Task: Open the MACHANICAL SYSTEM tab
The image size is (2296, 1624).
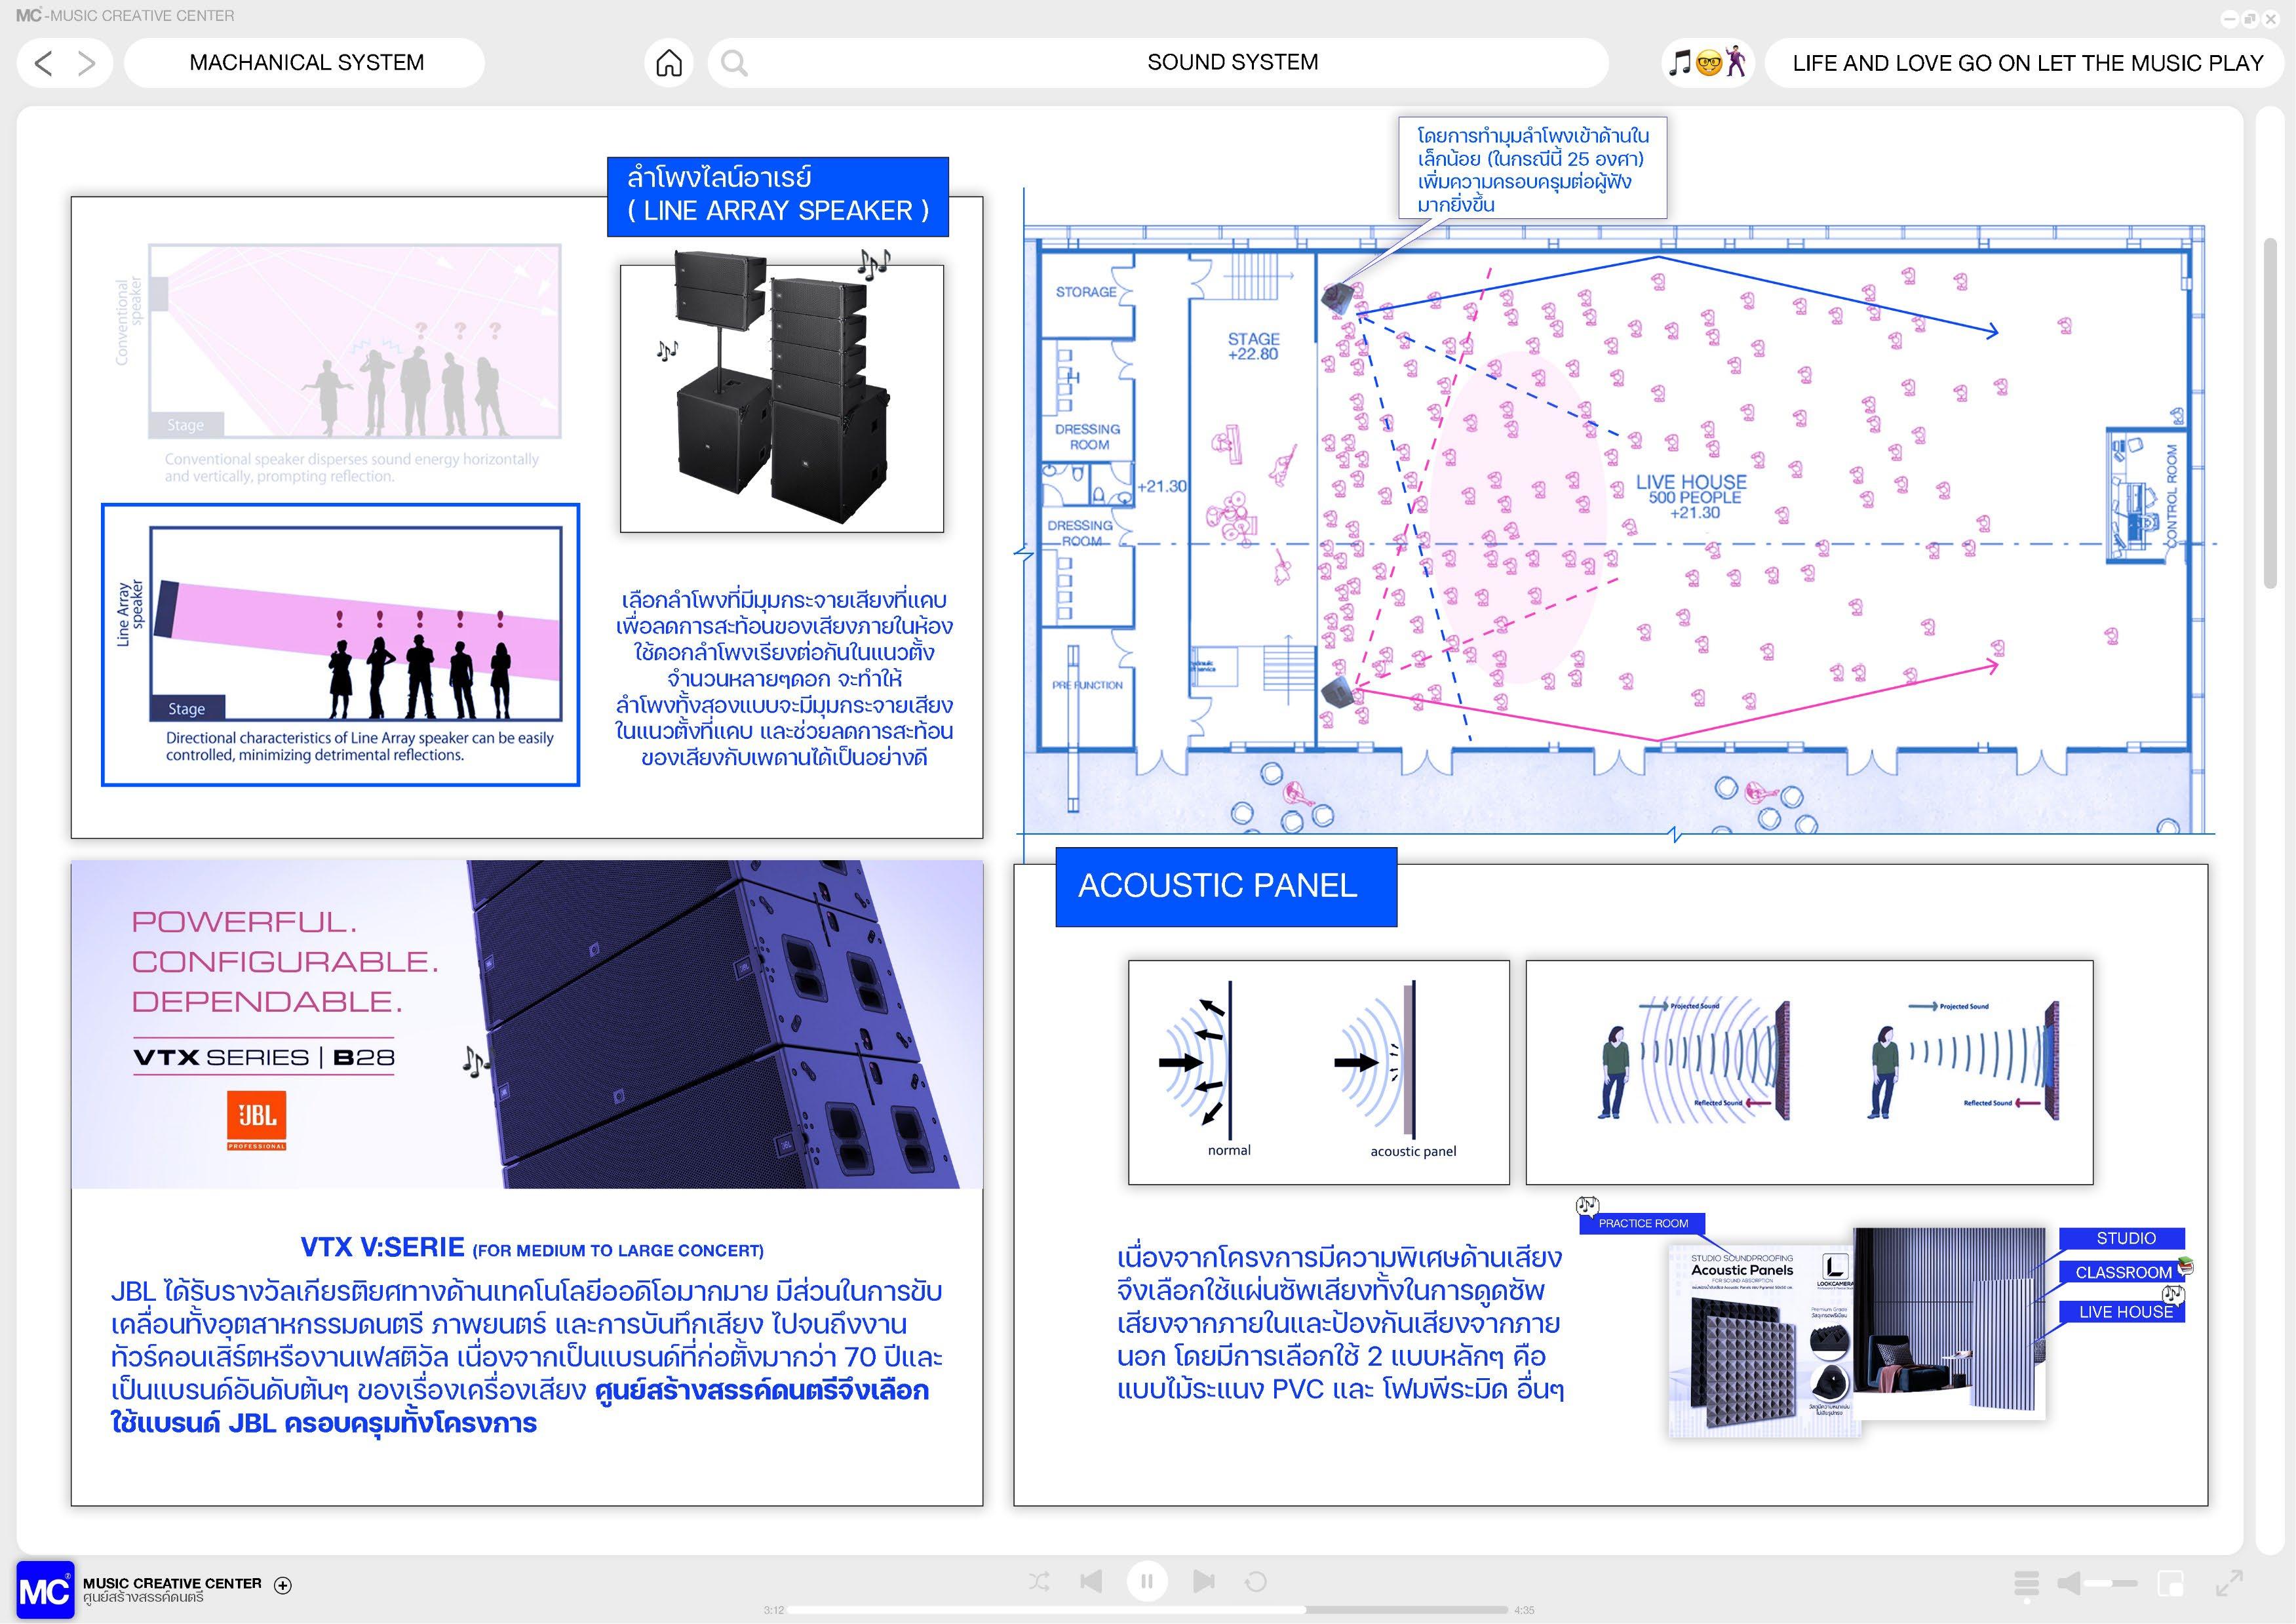Action: click(306, 63)
